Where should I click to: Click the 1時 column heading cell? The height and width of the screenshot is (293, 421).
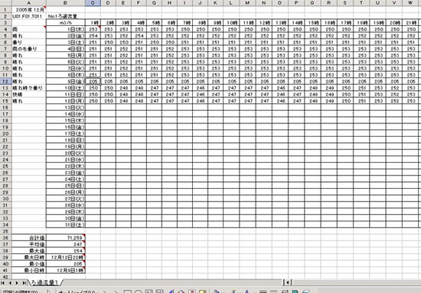tap(93, 23)
